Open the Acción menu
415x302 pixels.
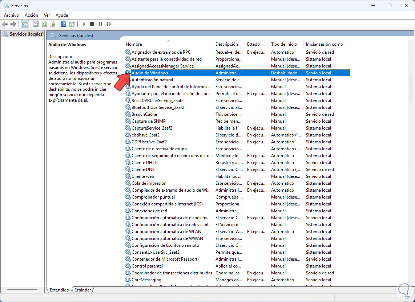(x=32, y=15)
